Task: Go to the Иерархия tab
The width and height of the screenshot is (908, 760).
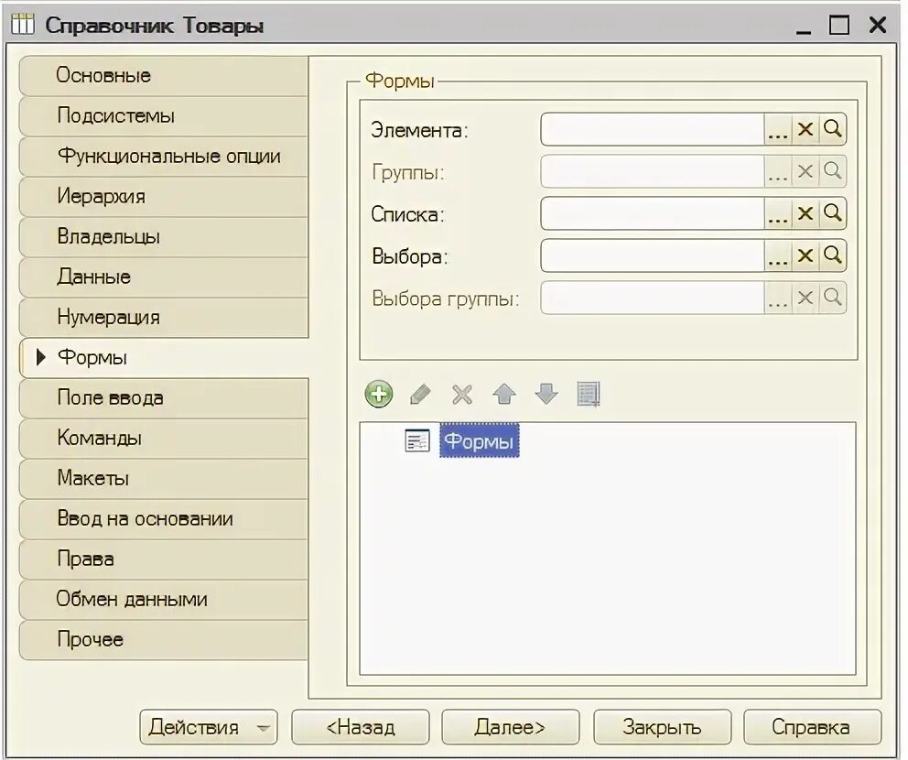Action: point(164,196)
